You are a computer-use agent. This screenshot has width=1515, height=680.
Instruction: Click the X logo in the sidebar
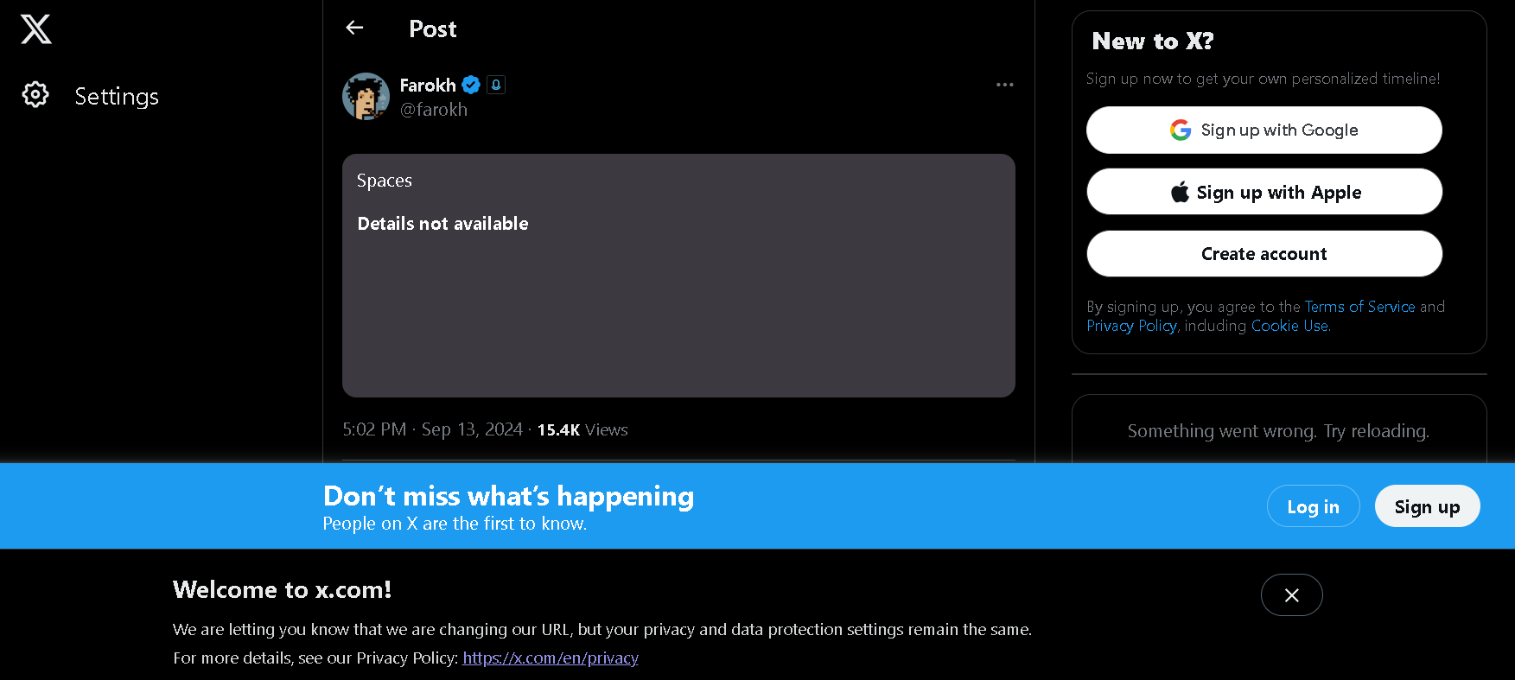[x=35, y=29]
